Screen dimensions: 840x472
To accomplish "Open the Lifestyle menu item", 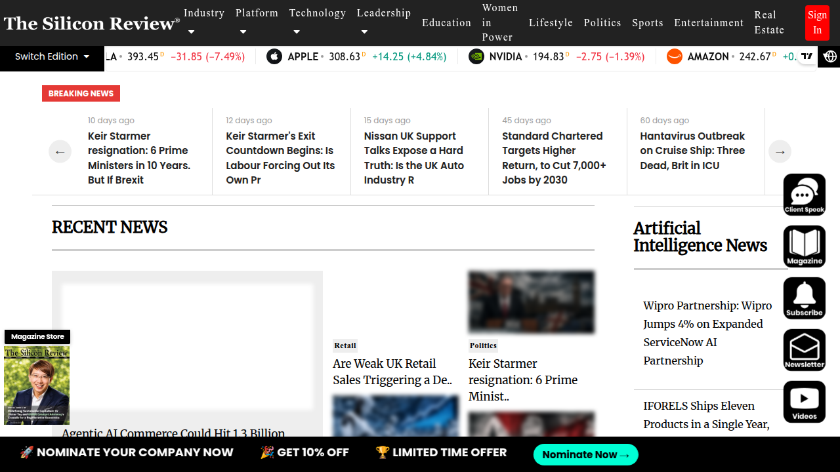I will tap(551, 23).
